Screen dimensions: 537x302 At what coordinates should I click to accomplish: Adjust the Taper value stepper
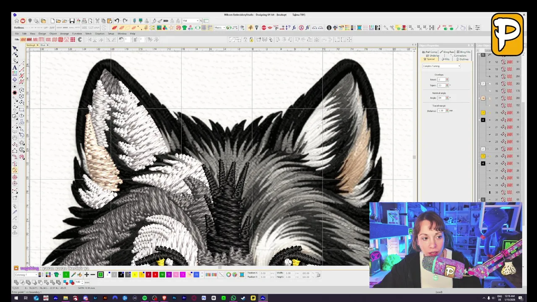tap(447, 85)
